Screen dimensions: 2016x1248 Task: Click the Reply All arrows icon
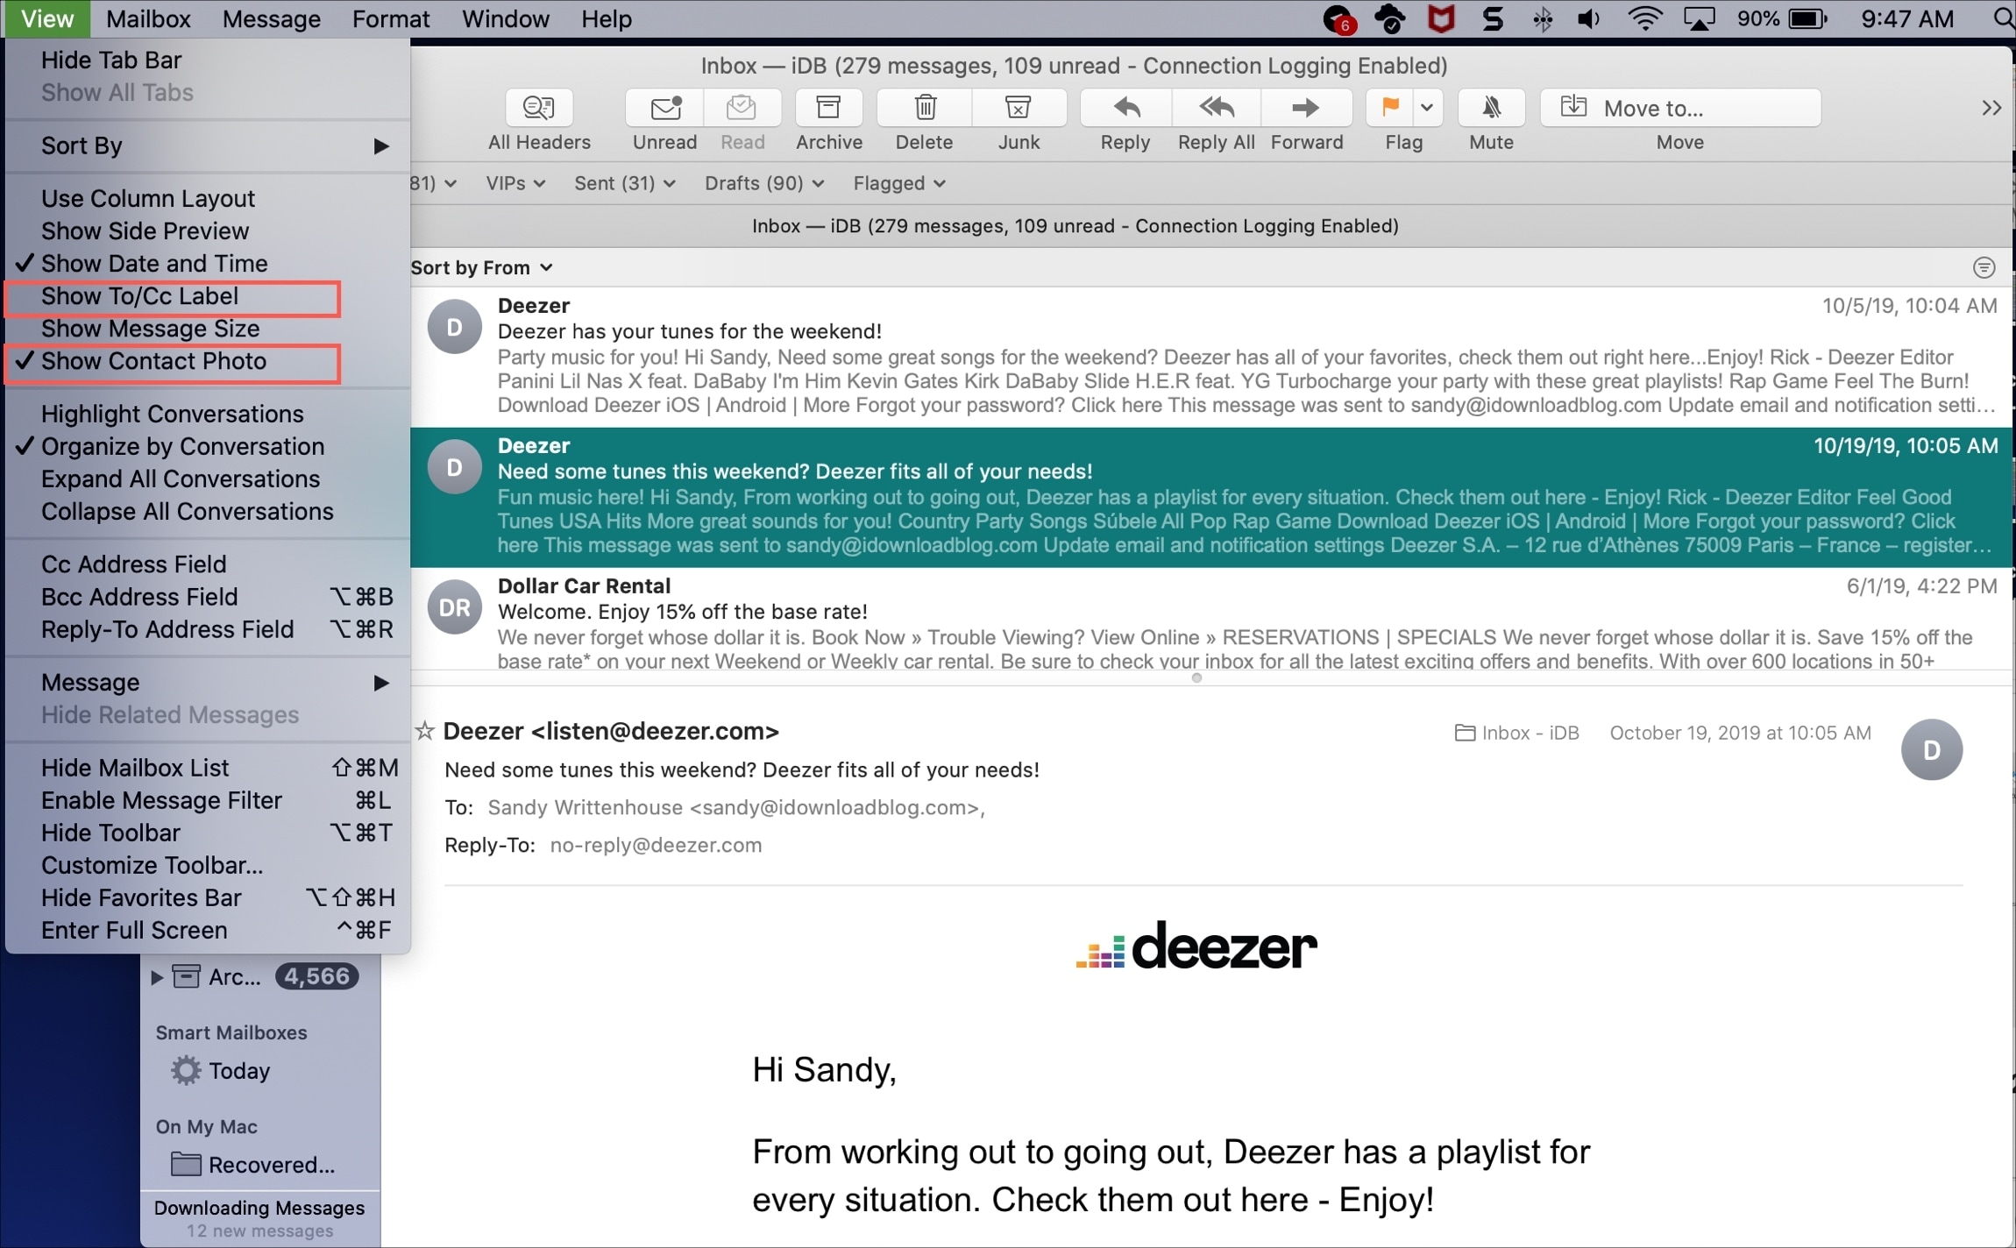(x=1217, y=108)
